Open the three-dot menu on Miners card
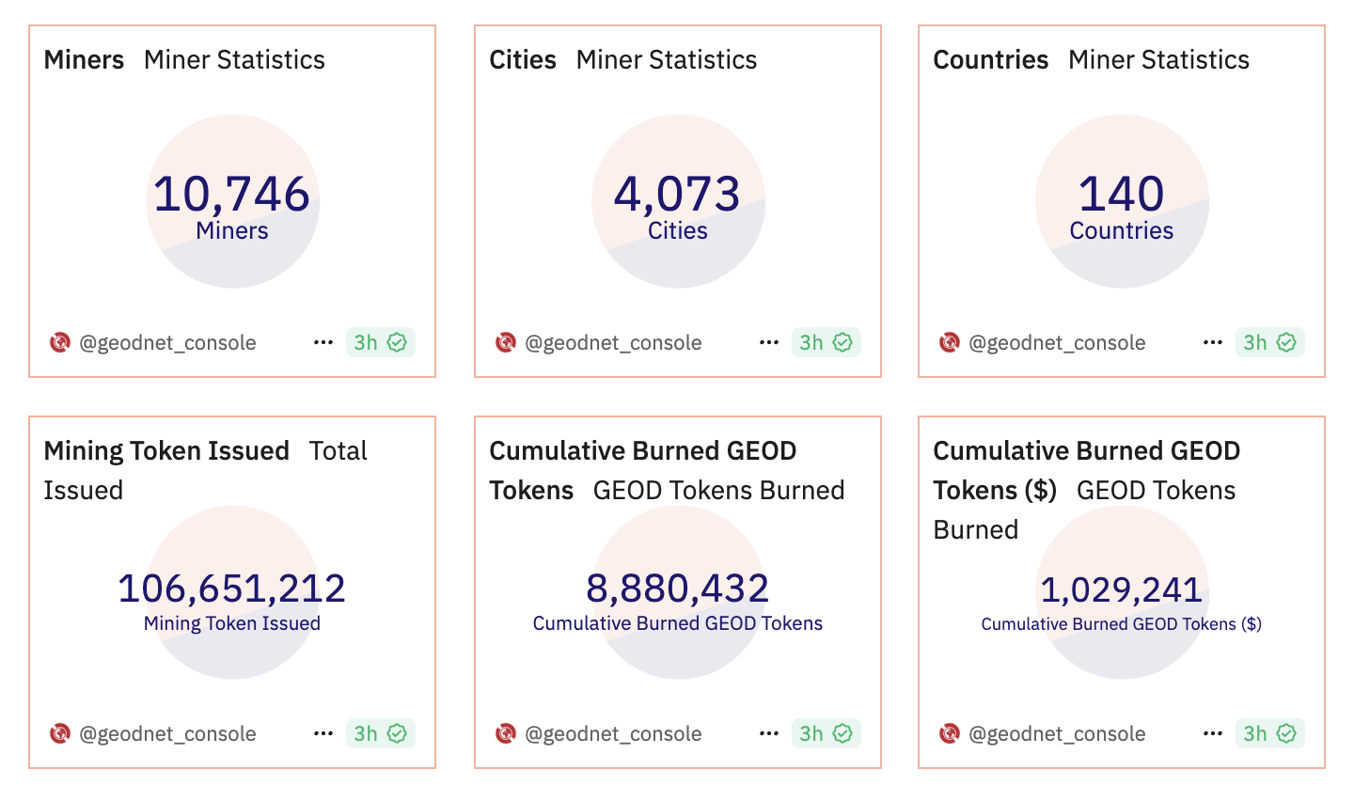Image resolution: width=1354 pixels, height=801 pixels. click(323, 342)
